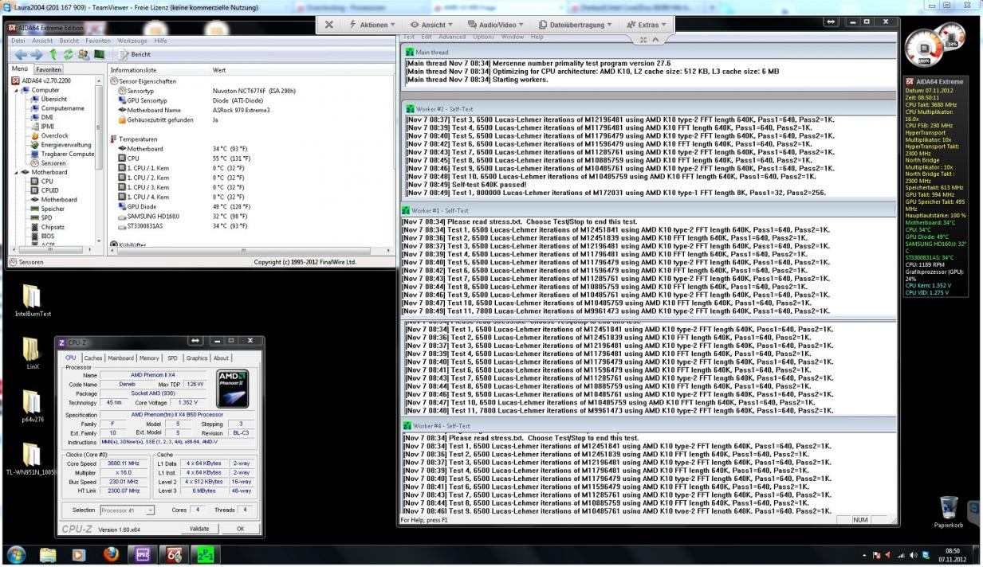This screenshot has height=567, width=983.
Task: Switch to AIDA64 in taskbar
Action: [175, 554]
